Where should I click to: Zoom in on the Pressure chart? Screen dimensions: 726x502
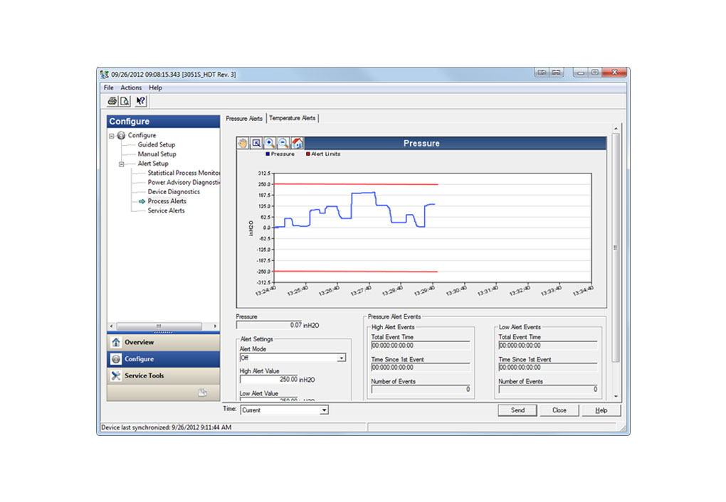pos(270,143)
